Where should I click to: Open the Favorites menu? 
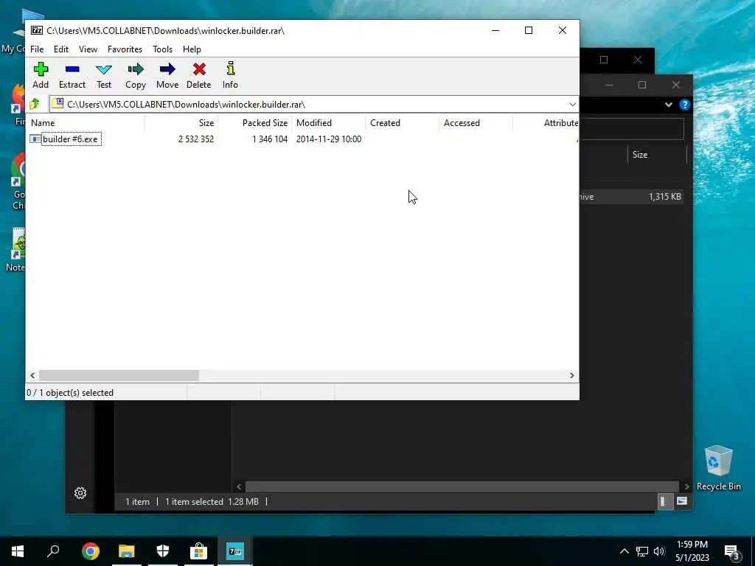tap(125, 49)
